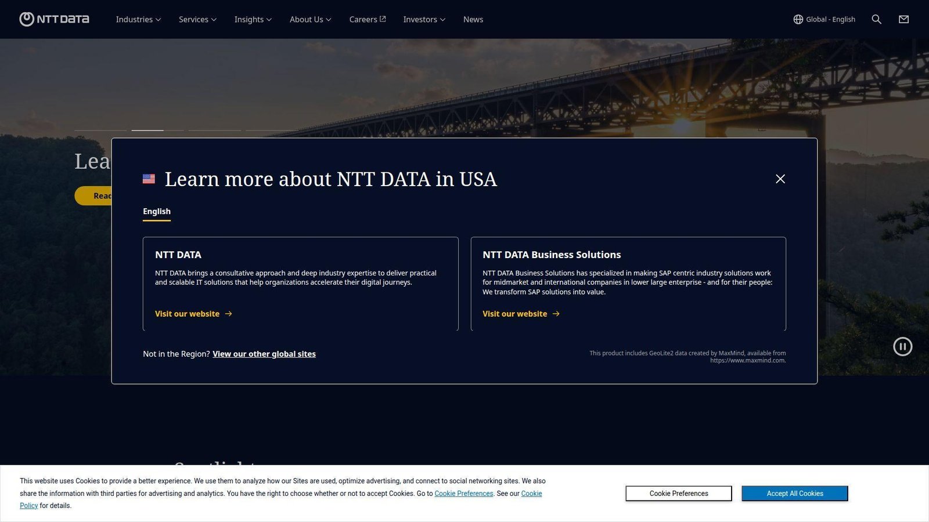Click the MaxMind GeoLite2 attribution text
929x522 pixels.
pos(687,357)
